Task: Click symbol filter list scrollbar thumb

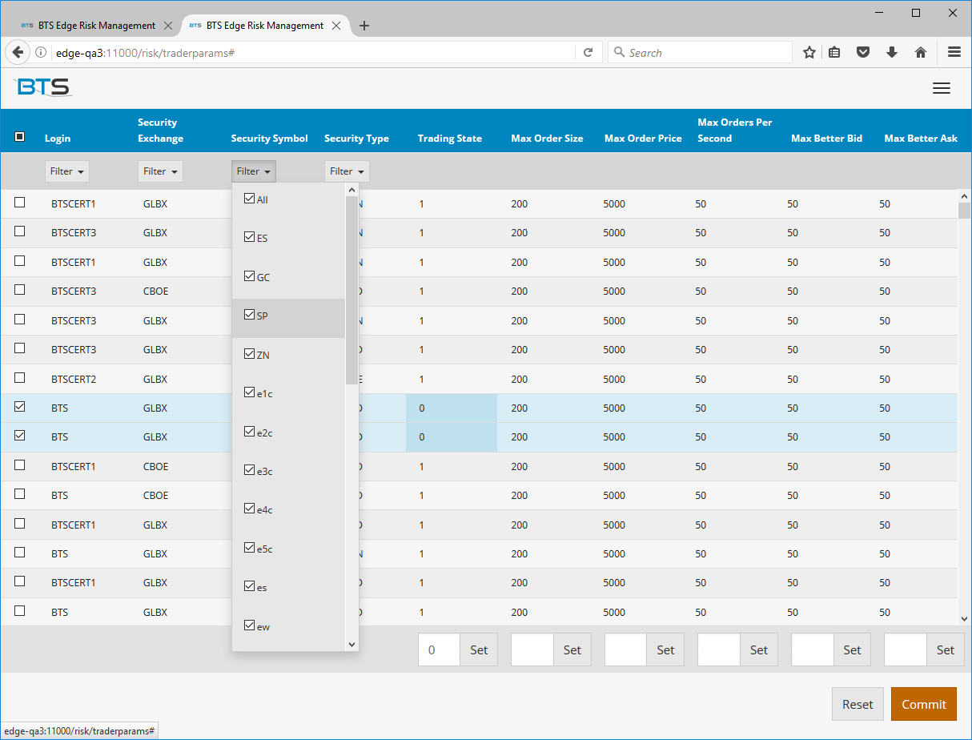Action: tap(351, 290)
